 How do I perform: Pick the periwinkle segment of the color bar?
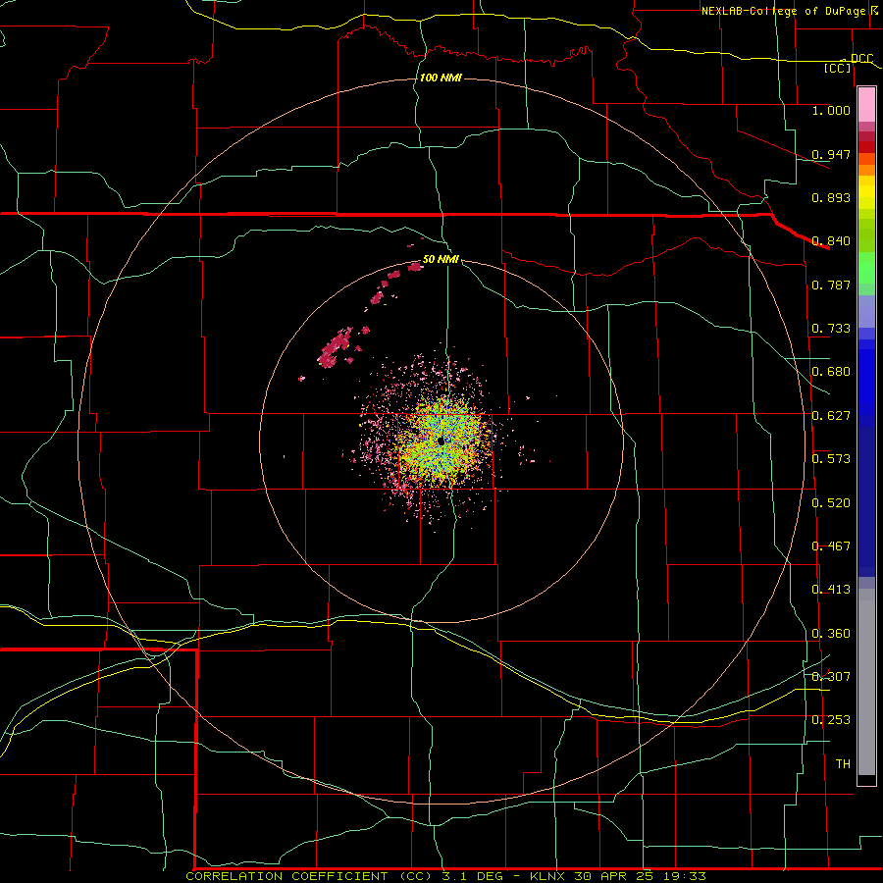coord(866,312)
